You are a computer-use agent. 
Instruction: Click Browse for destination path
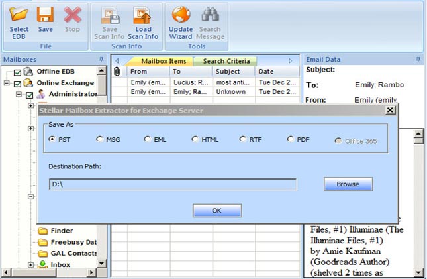pos(348,184)
